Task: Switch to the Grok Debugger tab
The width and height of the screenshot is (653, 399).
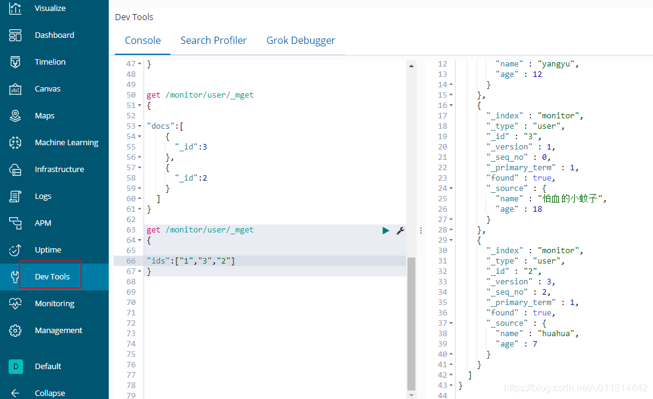Action: pyautogui.click(x=301, y=40)
